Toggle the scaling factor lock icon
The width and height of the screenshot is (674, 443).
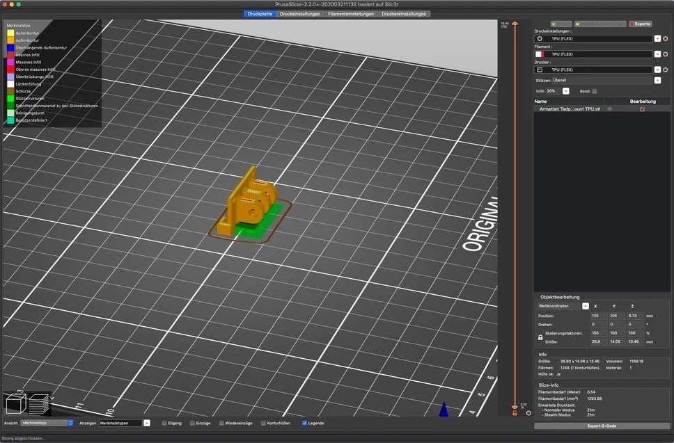click(540, 337)
